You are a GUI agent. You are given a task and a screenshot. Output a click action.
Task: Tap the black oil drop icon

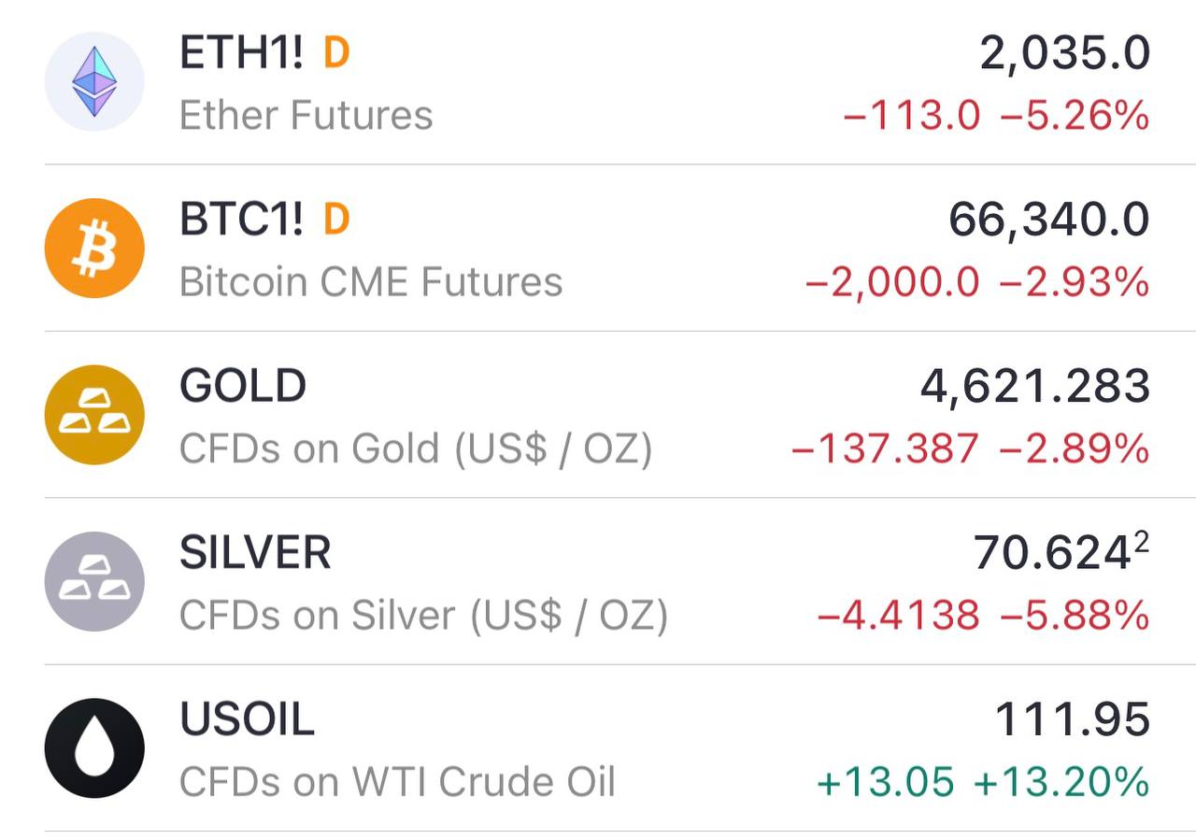[94, 747]
